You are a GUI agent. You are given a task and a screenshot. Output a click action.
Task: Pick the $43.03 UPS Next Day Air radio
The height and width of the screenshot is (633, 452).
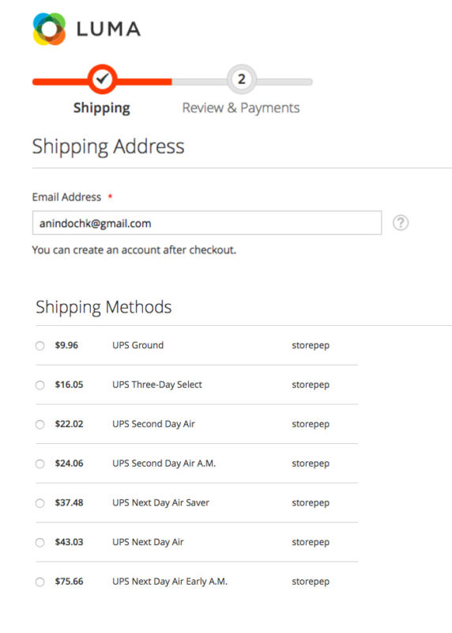point(40,543)
